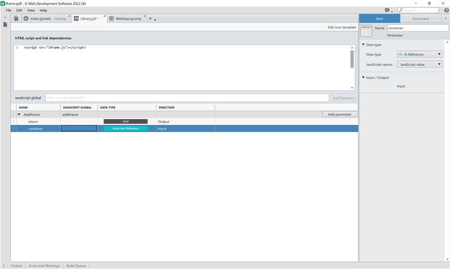Click the AddIframe icon thumbnail preview

(366, 31)
